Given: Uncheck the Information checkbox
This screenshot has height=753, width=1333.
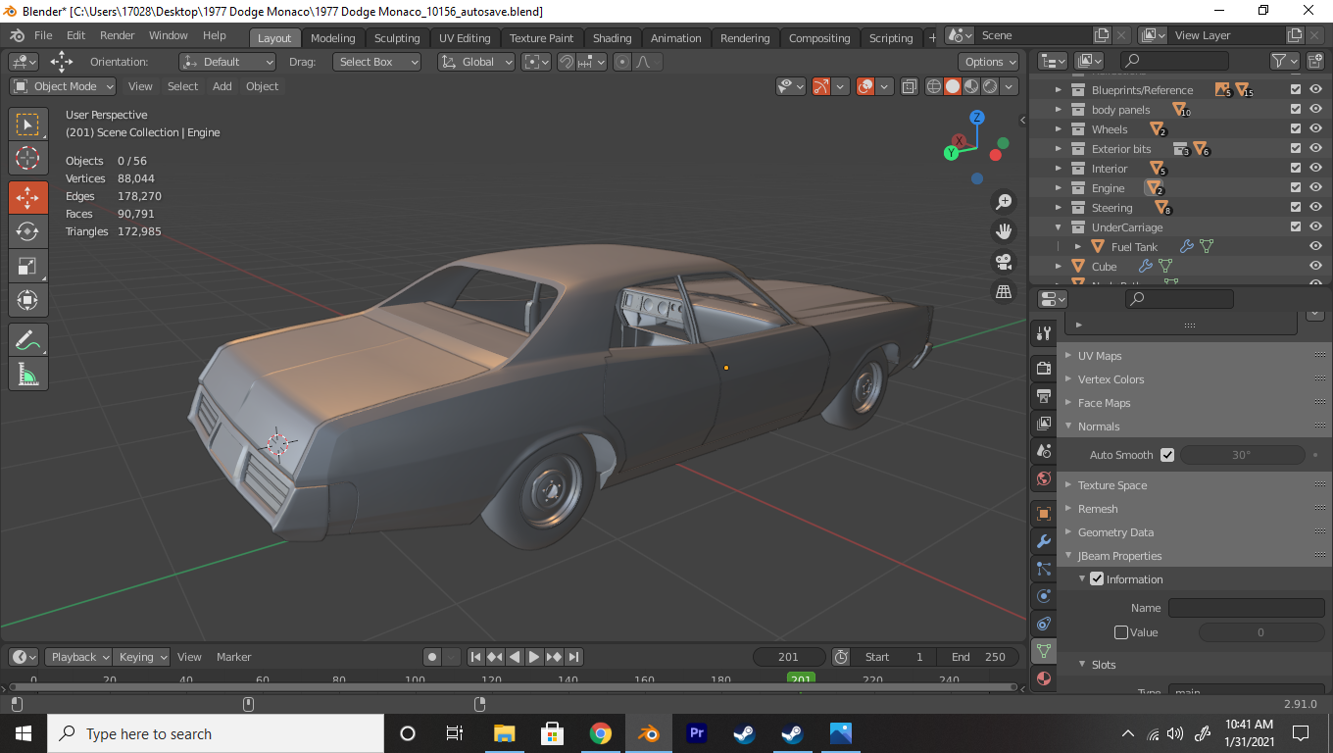Looking at the screenshot, I should pyautogui.click(x=1097, y=579).
